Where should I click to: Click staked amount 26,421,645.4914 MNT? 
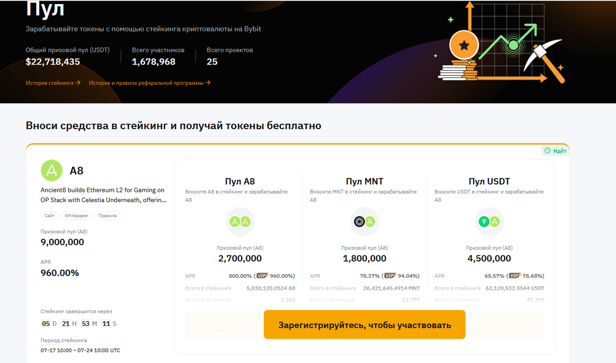391,288
